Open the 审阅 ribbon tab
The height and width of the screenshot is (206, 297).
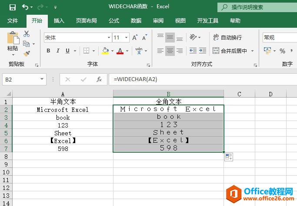[158, 21]
